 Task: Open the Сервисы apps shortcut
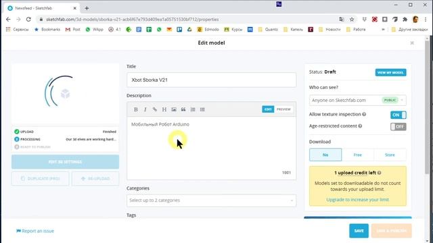tap(17, 29)
